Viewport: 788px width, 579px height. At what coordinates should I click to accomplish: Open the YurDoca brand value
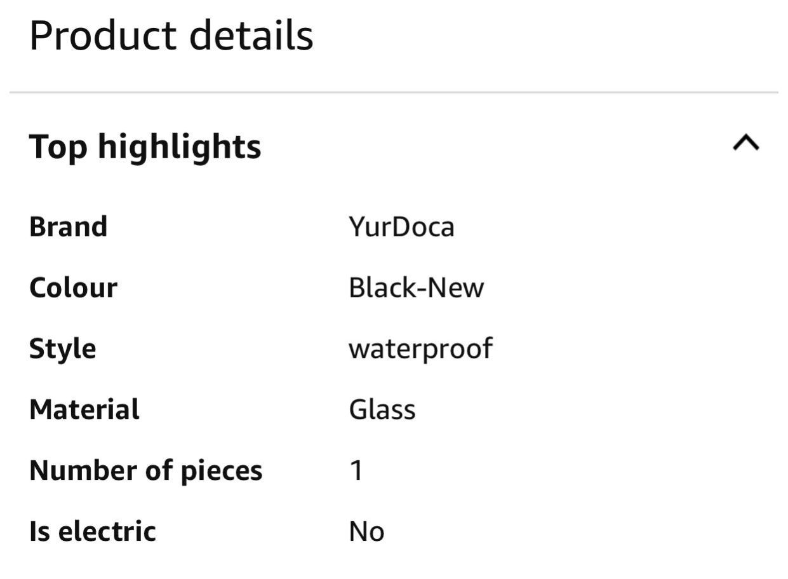click(401, 227)
